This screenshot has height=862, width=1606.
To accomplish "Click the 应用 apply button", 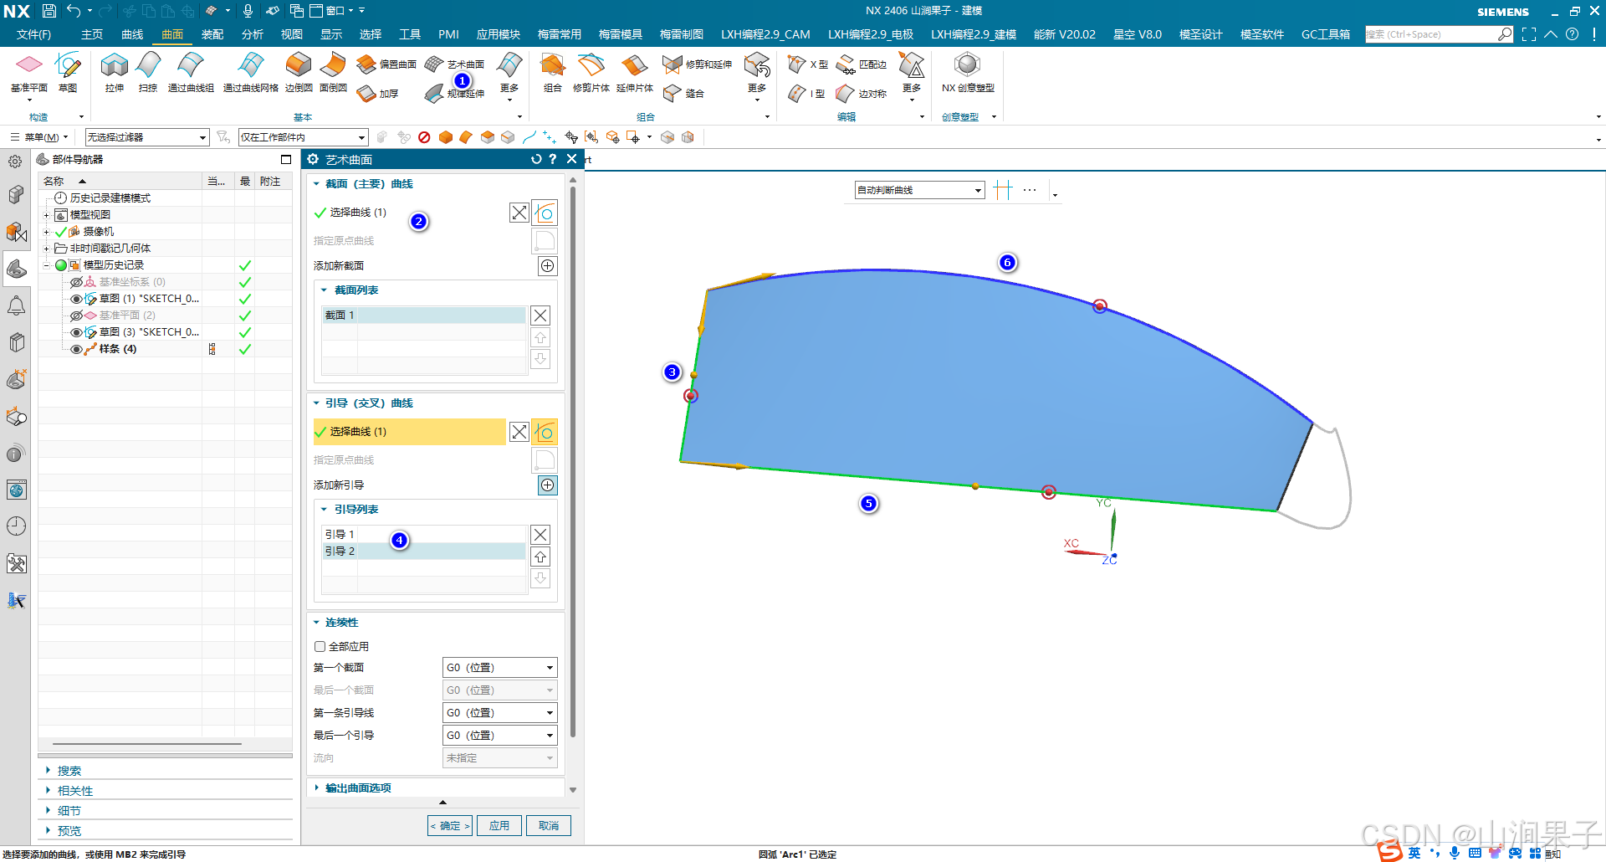I will click(499, 826).
